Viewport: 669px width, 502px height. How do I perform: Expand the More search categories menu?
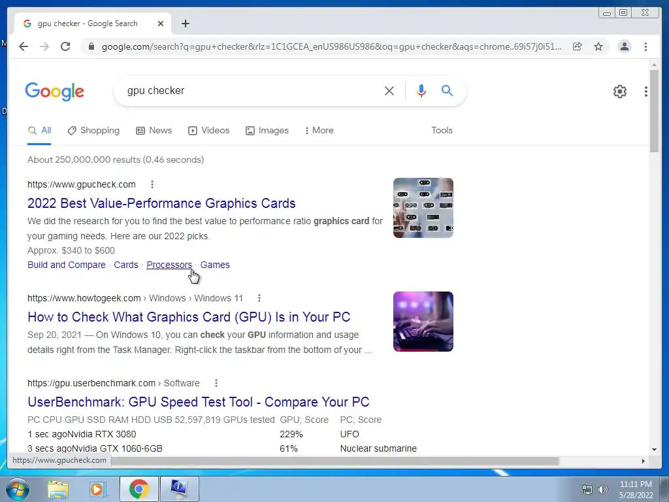pyautogui.click(x=319, y=131)
